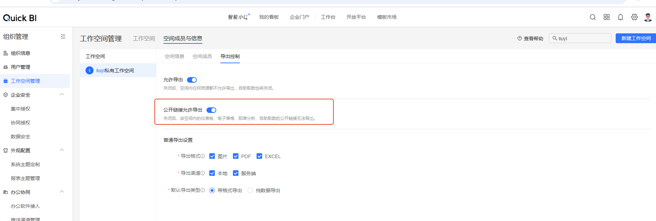The image size is (656, 221).
Task: Collapse the 办公协同 section
Action: point(62,192)
